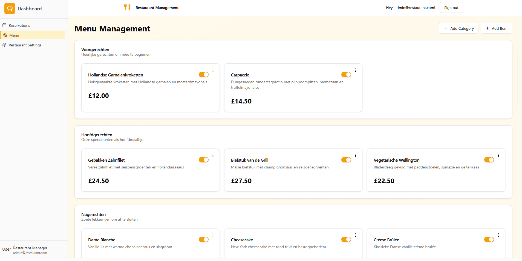Click the kebab icon on Dame Blanche card
The height and width of the screenshot is (261, 522).
coord(213,235)
